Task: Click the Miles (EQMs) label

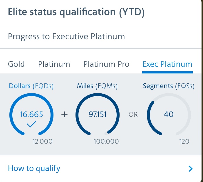Action: (x=97, y=86)
